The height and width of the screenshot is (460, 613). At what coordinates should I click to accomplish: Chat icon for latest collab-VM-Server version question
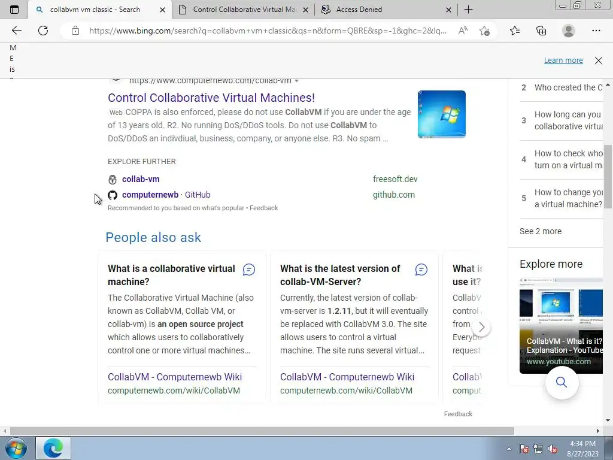pyautogui.click(x=421, y=270)
